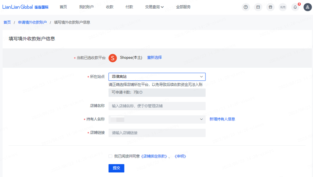Image resolution: width=313 pixels, height=177 pixels.
Task: Check the 我已阅读并同意 agreement checkbox
Action: 110,156
